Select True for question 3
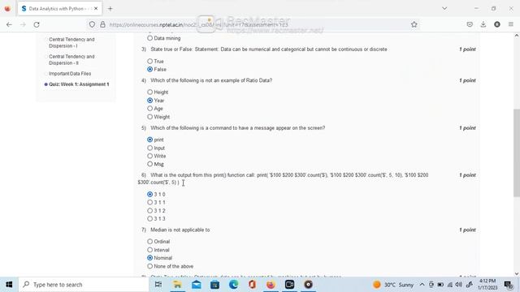Viewport: 520px width, 292px height. [x=149, y=62]
